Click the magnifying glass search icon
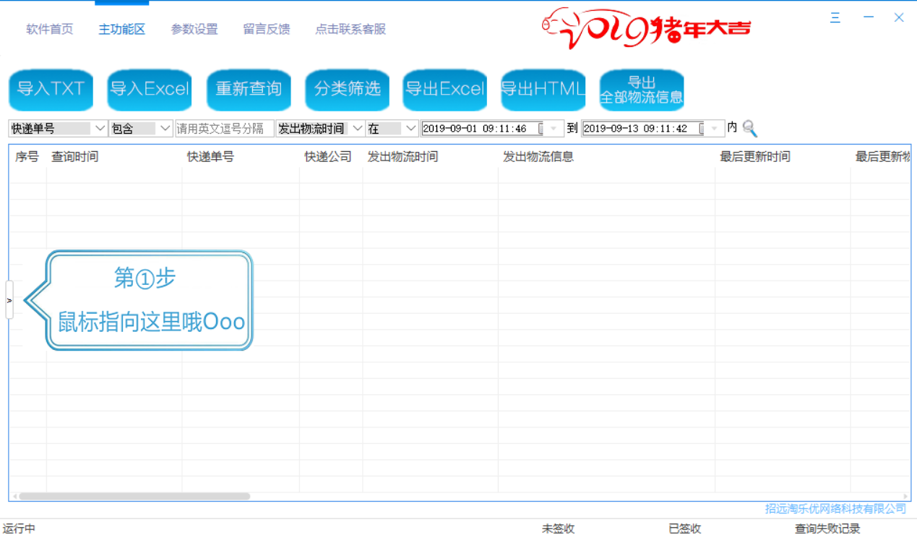Screen dimensions: 917x538 click(750, 128)
